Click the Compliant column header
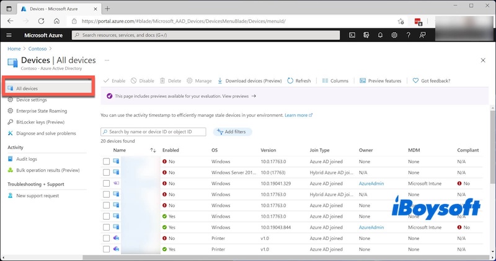496x261 pixels. tap(468, 150)
